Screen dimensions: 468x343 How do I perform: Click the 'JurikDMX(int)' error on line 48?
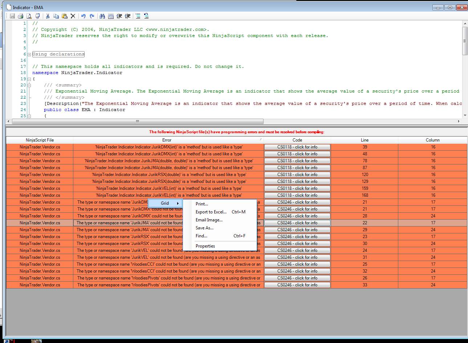pyautogui.click(x=168, y=154)
